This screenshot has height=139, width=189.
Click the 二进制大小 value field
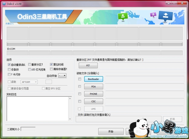pyautogui.click(x=28, y=129)
